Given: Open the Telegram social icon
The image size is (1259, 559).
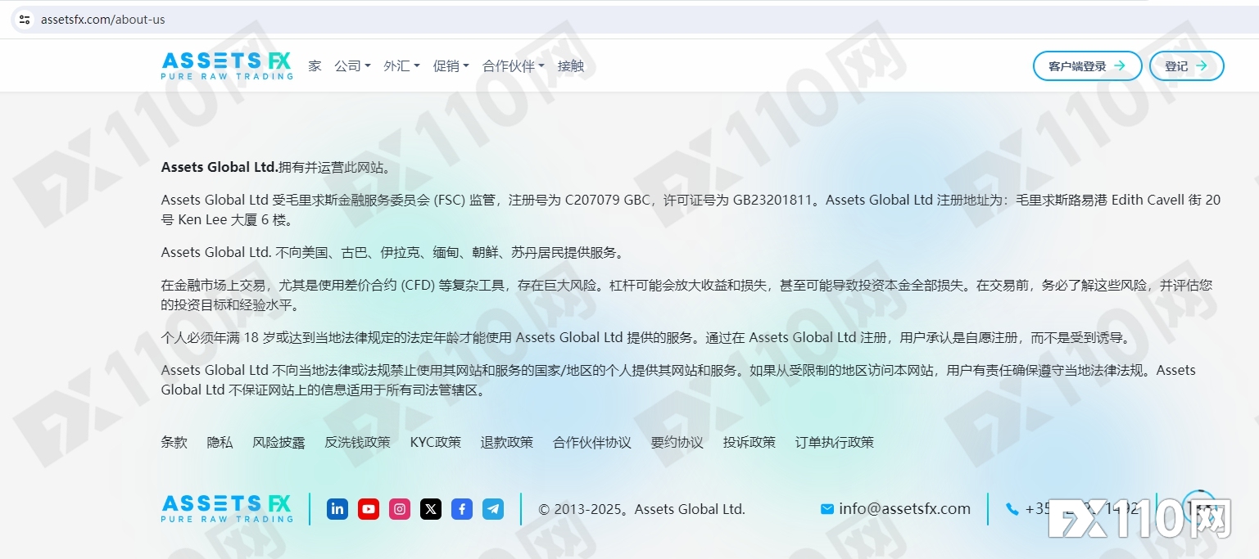Looking at the screenshot, I should [x=493, y=509].
